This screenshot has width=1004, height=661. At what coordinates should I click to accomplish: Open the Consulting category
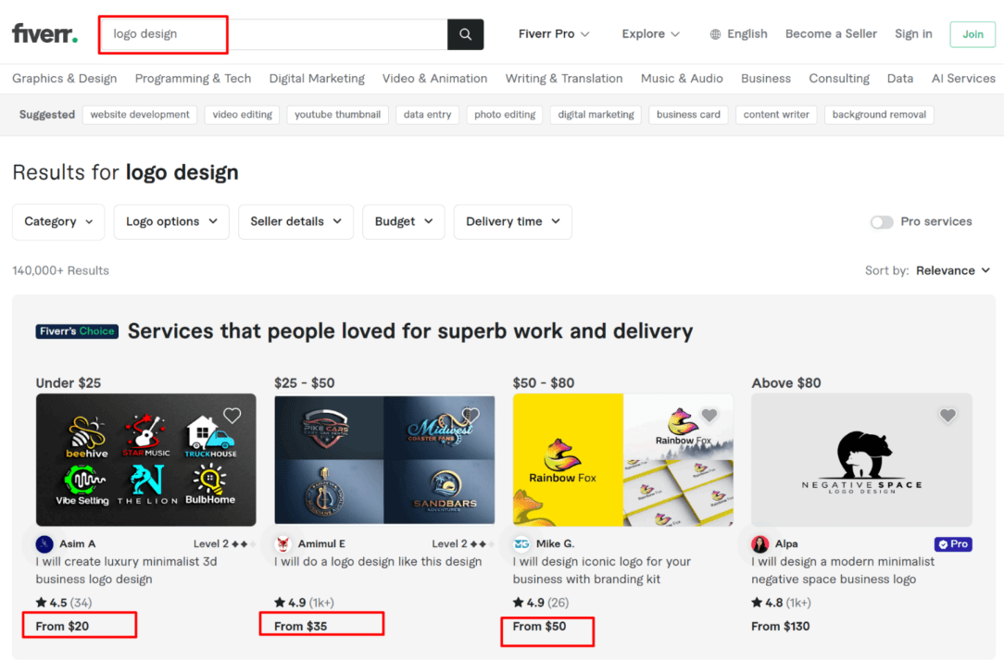tap(839, 79)
